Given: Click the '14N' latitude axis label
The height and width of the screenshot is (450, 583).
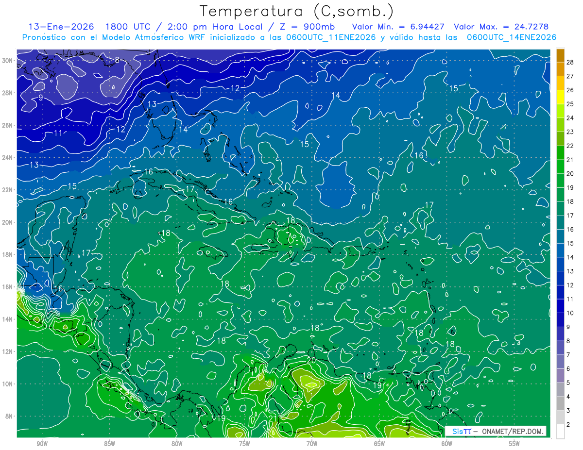Looking at the screenshot, I should 7,319.
